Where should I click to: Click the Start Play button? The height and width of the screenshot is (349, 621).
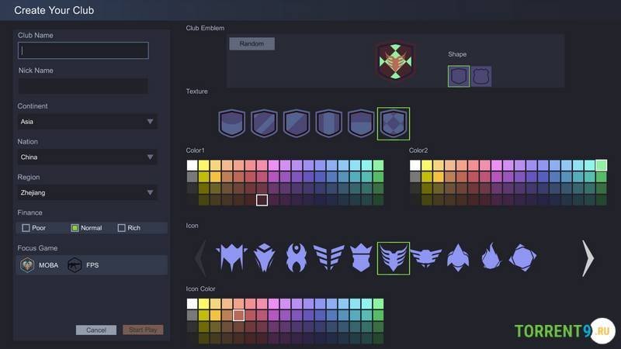point(143,330)
